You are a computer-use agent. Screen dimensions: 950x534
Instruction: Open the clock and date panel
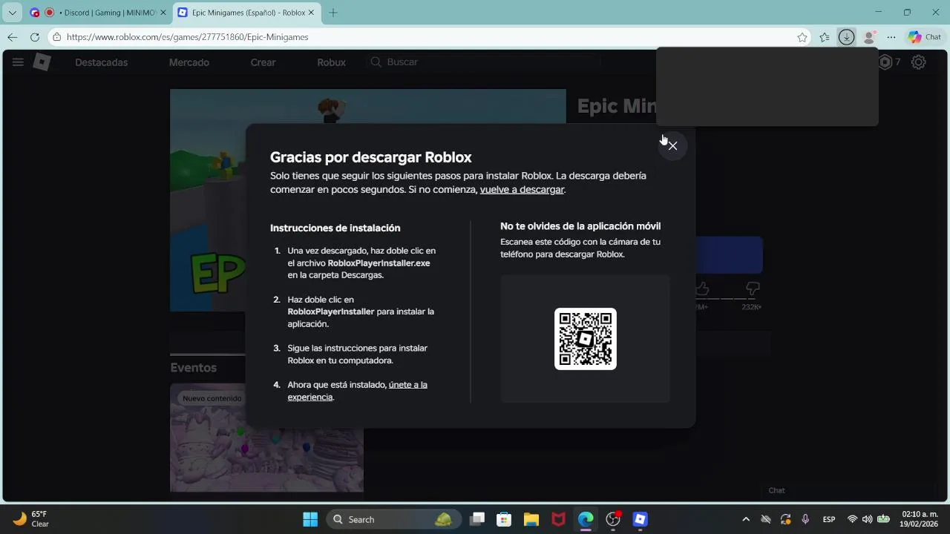(920, 519)
